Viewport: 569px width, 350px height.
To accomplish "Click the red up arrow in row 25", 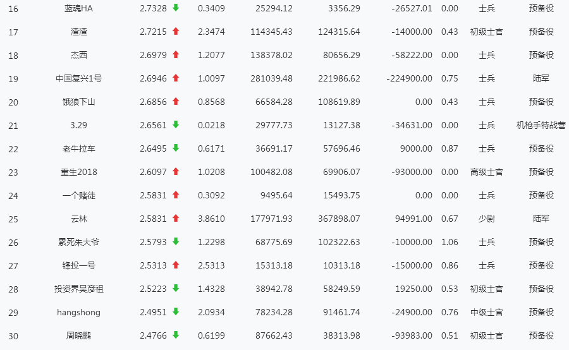I will [x=176, y=218].
